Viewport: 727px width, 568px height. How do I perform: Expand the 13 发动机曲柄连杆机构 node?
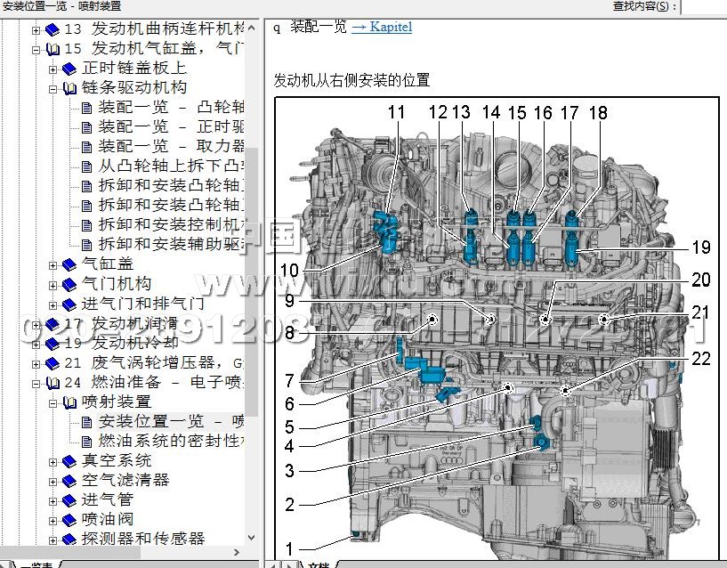[36, 29]
